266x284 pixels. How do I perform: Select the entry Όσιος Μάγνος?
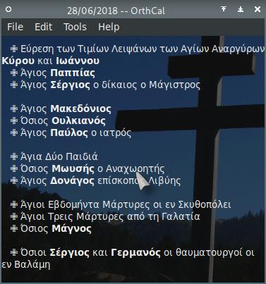56,228
